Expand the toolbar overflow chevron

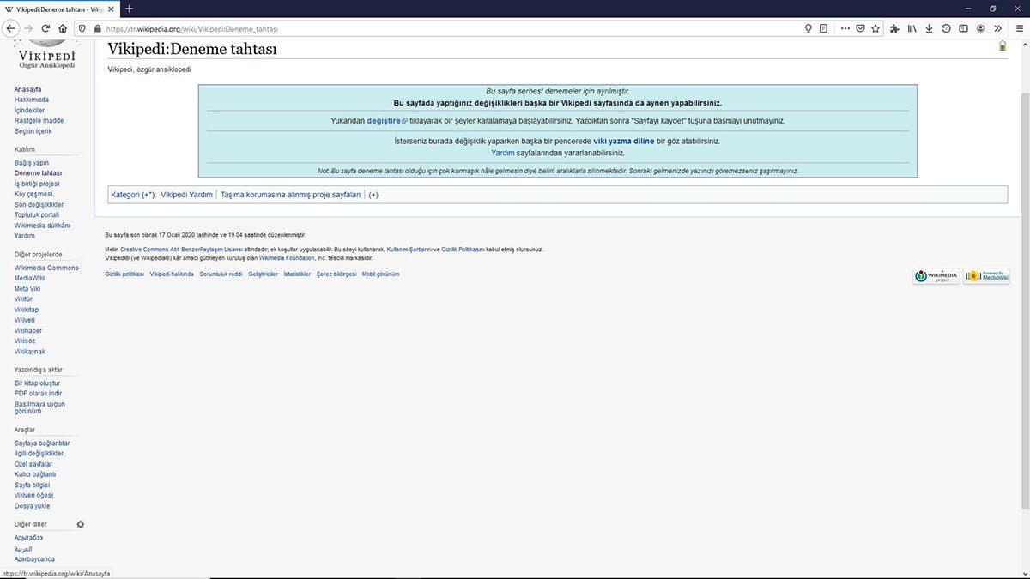[x=997, y=28]
